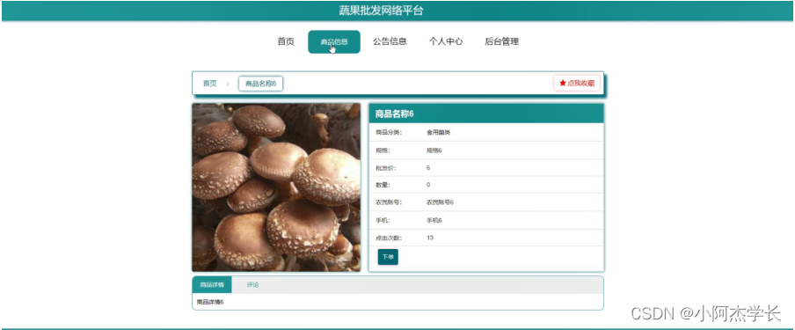795x330 pixels.
Task: Click the 蔬果批发网络平台 site title
Action: pyautogui.click(x=381, y=11)
